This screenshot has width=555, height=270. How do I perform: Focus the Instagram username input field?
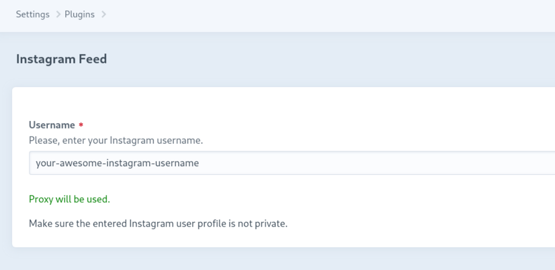tap(292, 163)
